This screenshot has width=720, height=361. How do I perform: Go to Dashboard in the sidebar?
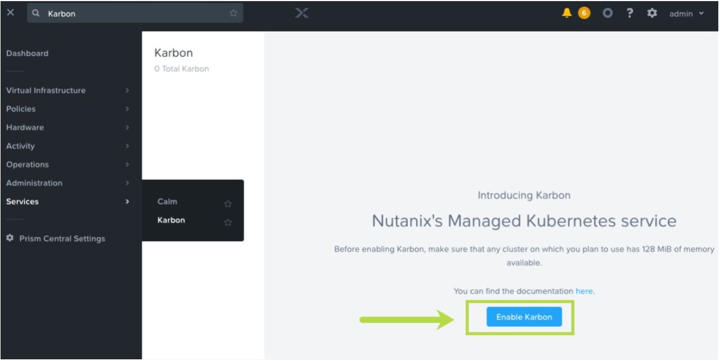[x=27, y=53]
